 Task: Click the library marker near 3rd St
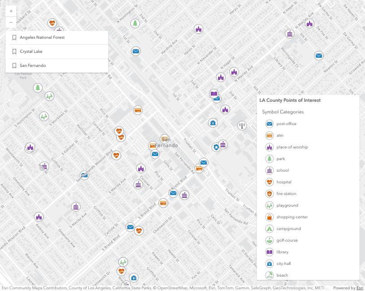(x=215, y=95)
